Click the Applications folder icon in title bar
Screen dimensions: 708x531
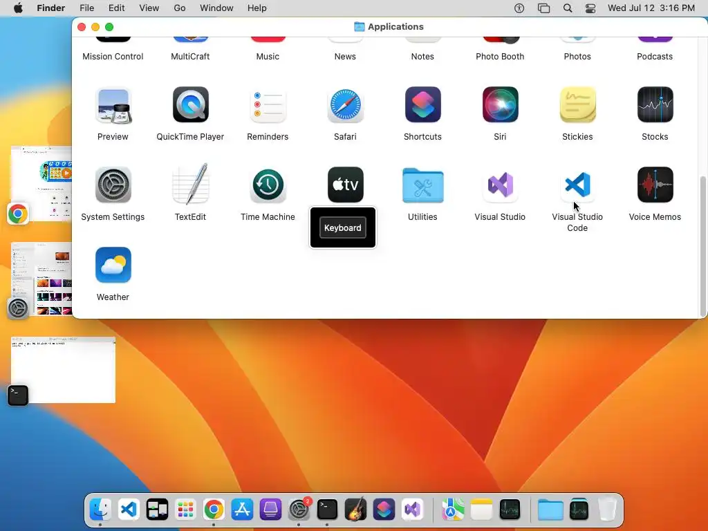[x=360, y=27]
